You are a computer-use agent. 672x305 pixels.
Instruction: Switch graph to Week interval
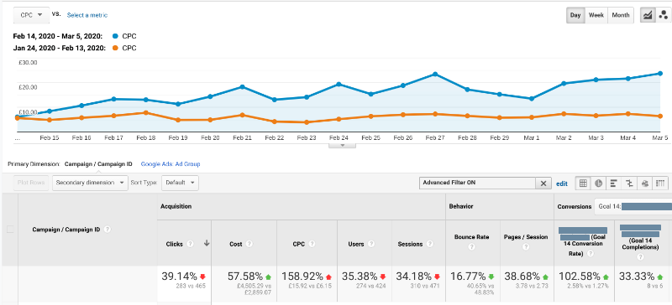pos(596,15)
